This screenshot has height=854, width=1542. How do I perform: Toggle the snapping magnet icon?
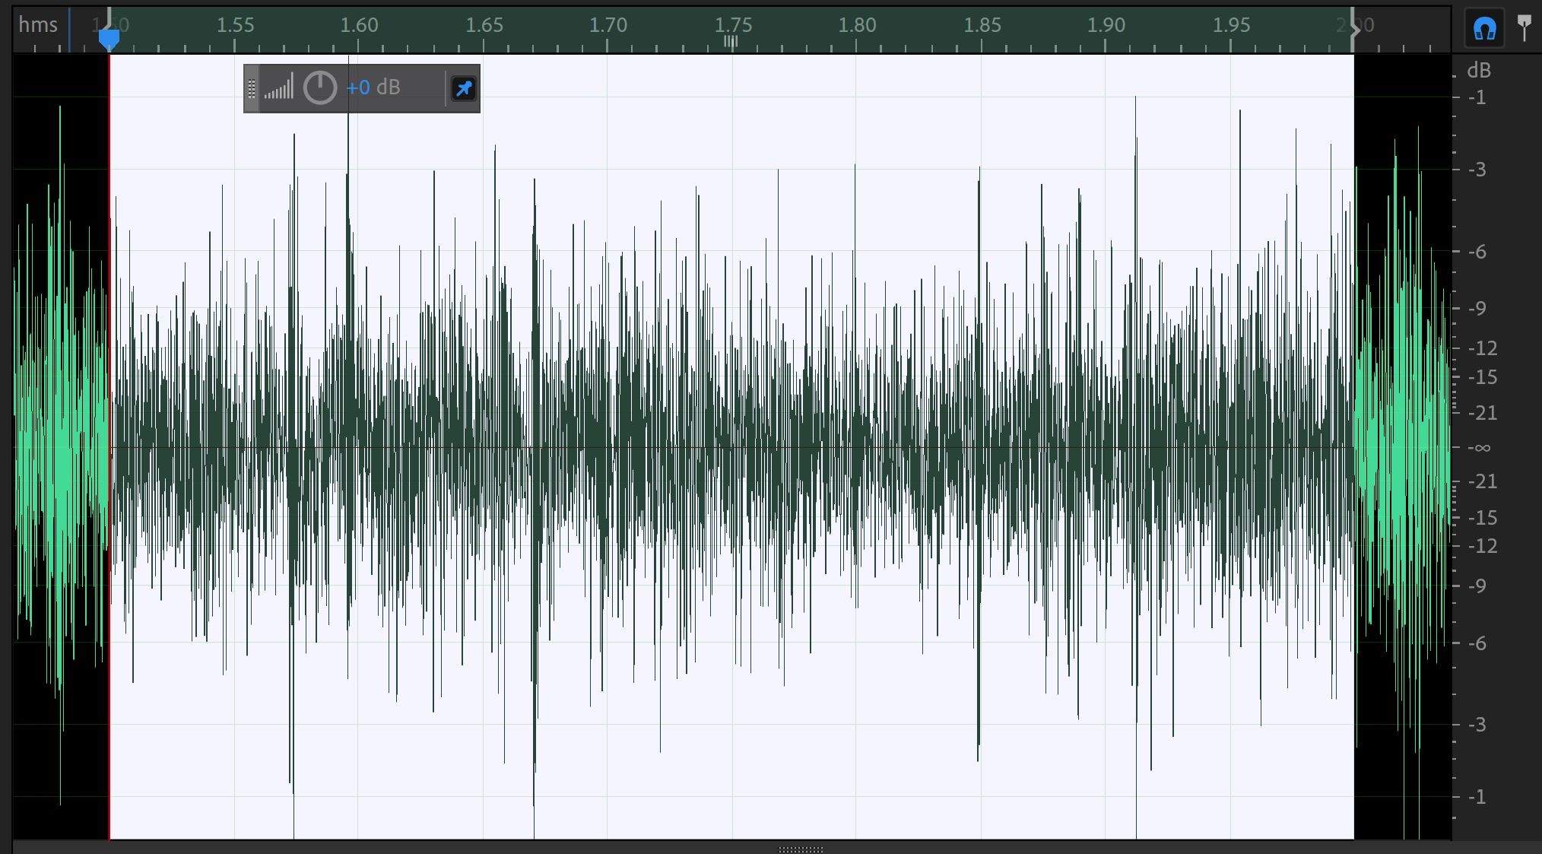coord(1483,29)
